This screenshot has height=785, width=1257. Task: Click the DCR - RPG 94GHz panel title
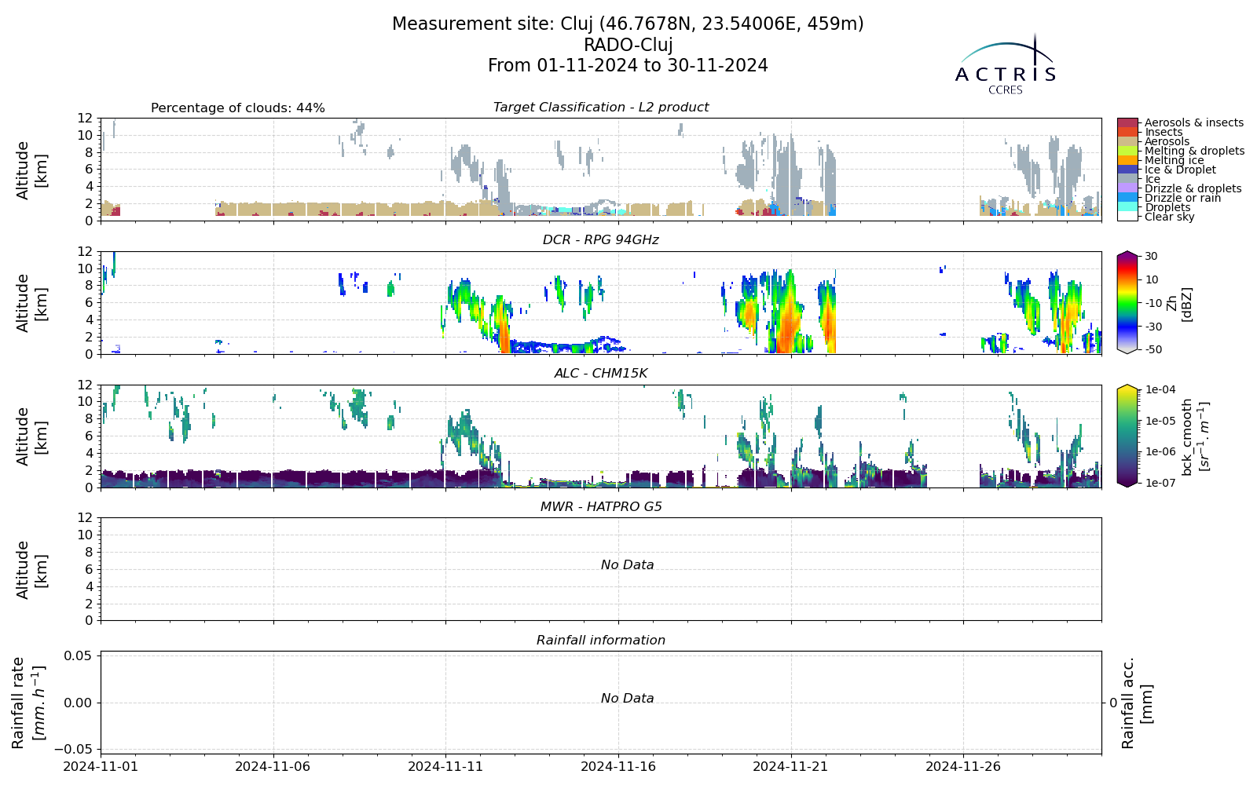point(601,240)
